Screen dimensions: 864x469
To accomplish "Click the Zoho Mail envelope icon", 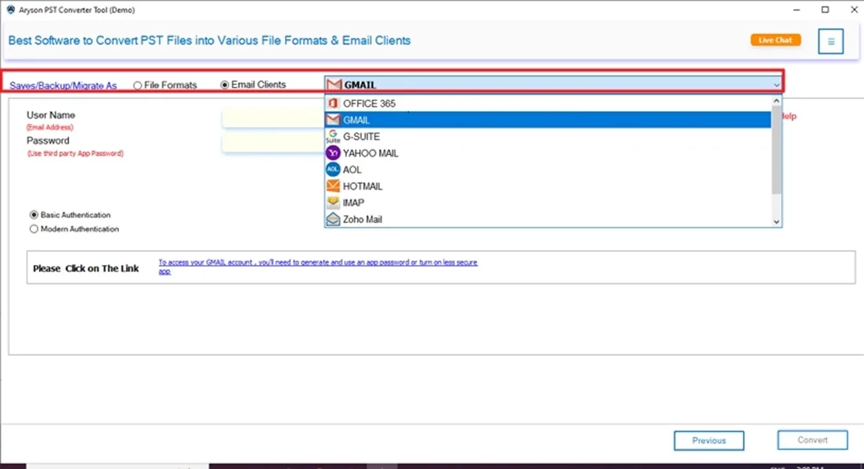I will (x=332, y=219).
